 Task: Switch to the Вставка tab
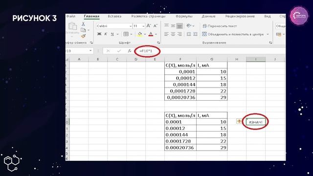click(x=114, y=16)
